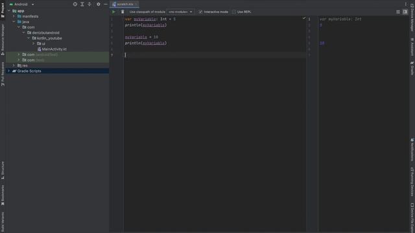Expand the Gradle Scripts node
The width and height of the screenshot is (415, 233).
8,71
